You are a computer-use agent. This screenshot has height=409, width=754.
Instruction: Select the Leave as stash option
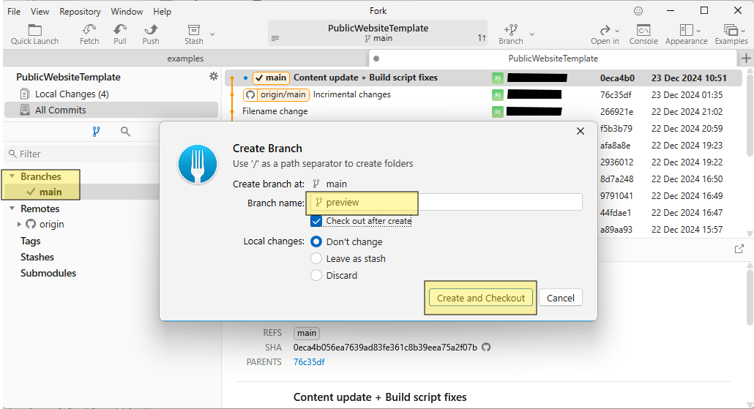point(316,258)
